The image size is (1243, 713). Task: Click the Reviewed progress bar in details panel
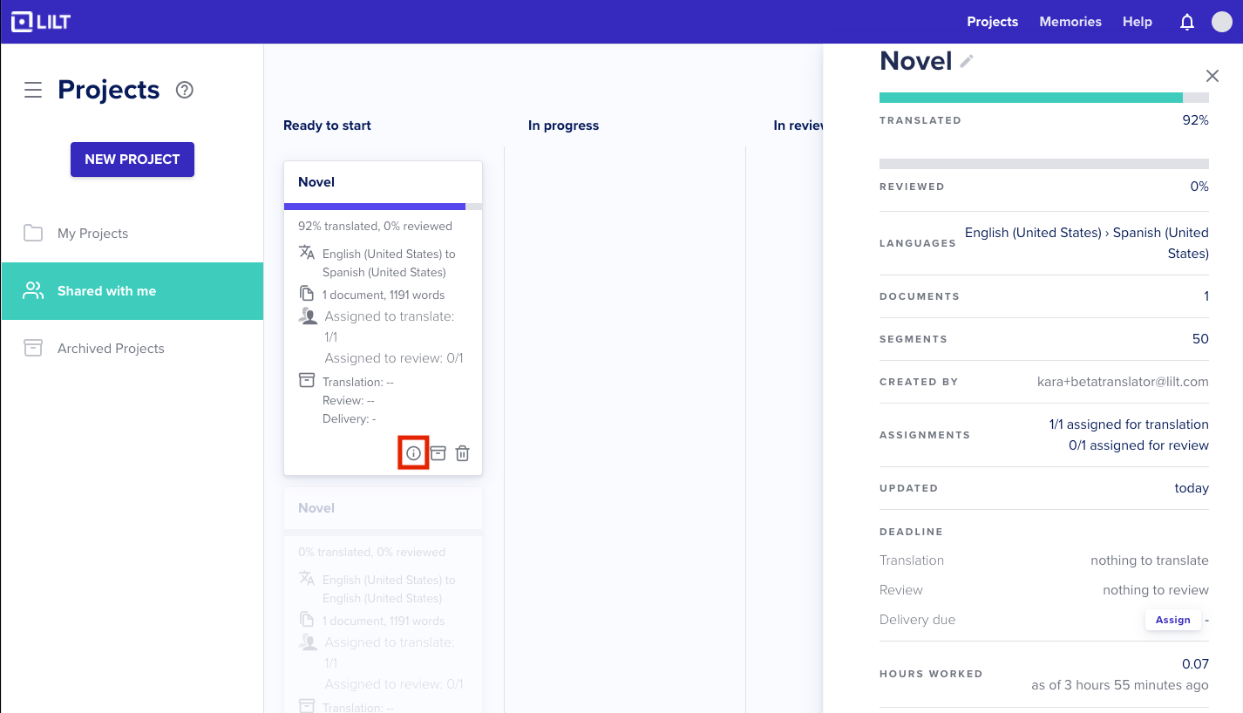click(x=1044, y=164)
